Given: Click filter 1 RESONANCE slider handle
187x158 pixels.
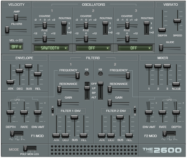Looking at the screenshot, I should pyautogui.click(x=59, y=89).
